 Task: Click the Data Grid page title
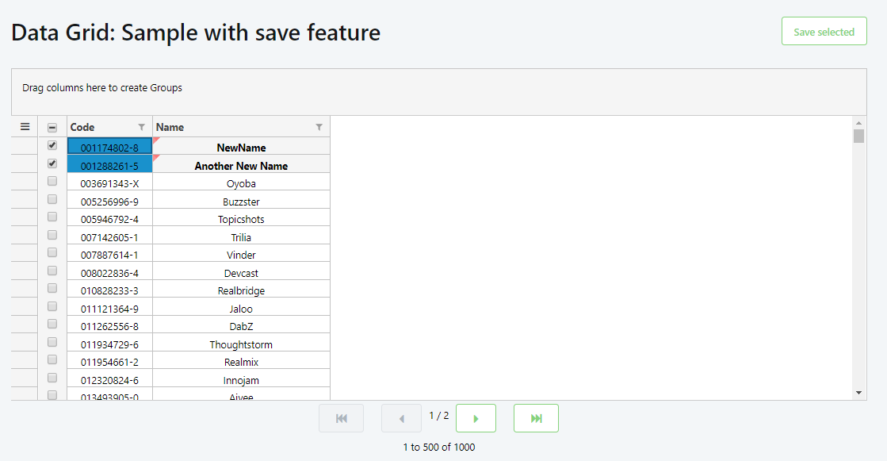click(x=195, y=33)
